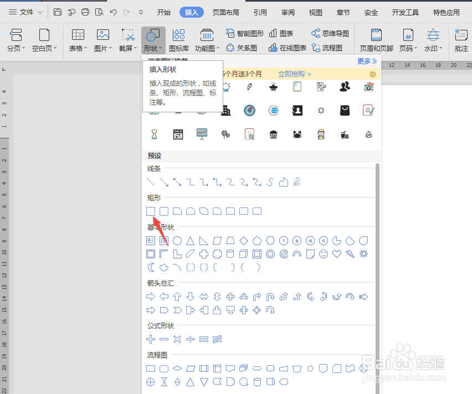Click the 更多 link in shapes panel
Image resolution: width=472 pixels, height=394 pixels.
pos(363,61)
